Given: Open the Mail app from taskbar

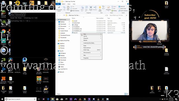Looking at the screenshot, I should click(62, 99).
